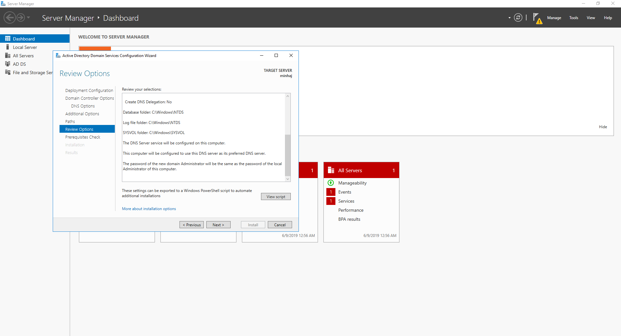The height and width of the screenshot is (336, 621).
Task: Click the Refresh icon in header
Action: tap(518, 18)
